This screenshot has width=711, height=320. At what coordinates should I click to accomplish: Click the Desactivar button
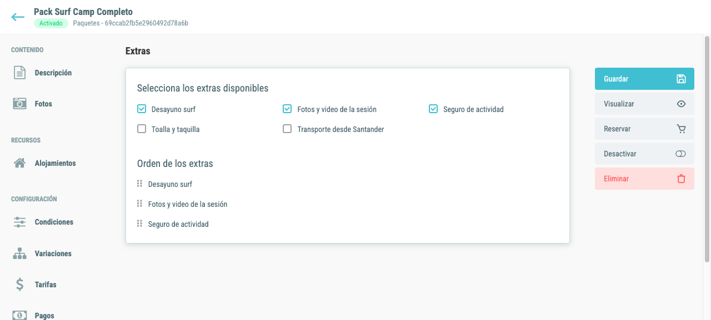coord(644,154)
